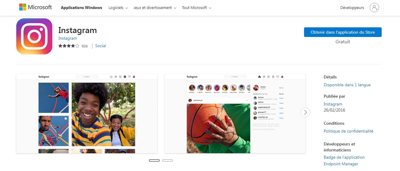Screen dimensions: 400x171
Task: Open the Développeurs link
Action: click(352, 8)
